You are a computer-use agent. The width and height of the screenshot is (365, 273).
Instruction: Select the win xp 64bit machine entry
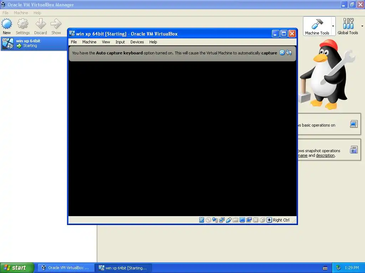34,43
